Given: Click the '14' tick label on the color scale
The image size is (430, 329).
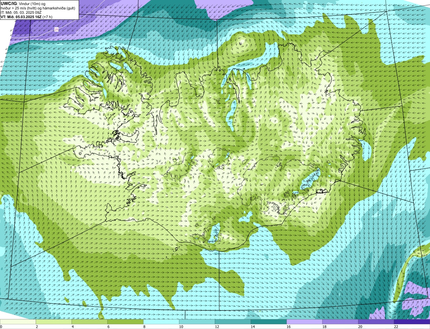Looking at the screenshot, I should (x=253, y=327).
